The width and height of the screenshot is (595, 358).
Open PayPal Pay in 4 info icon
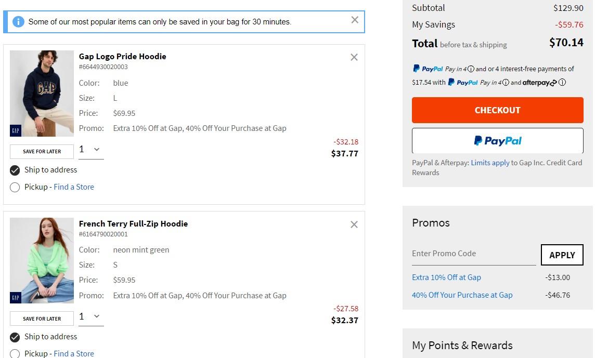click(471, 69)
